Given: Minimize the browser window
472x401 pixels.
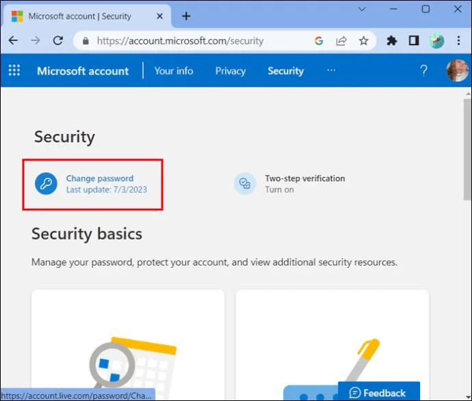Looking at the screenshot, I should point(394,9).
